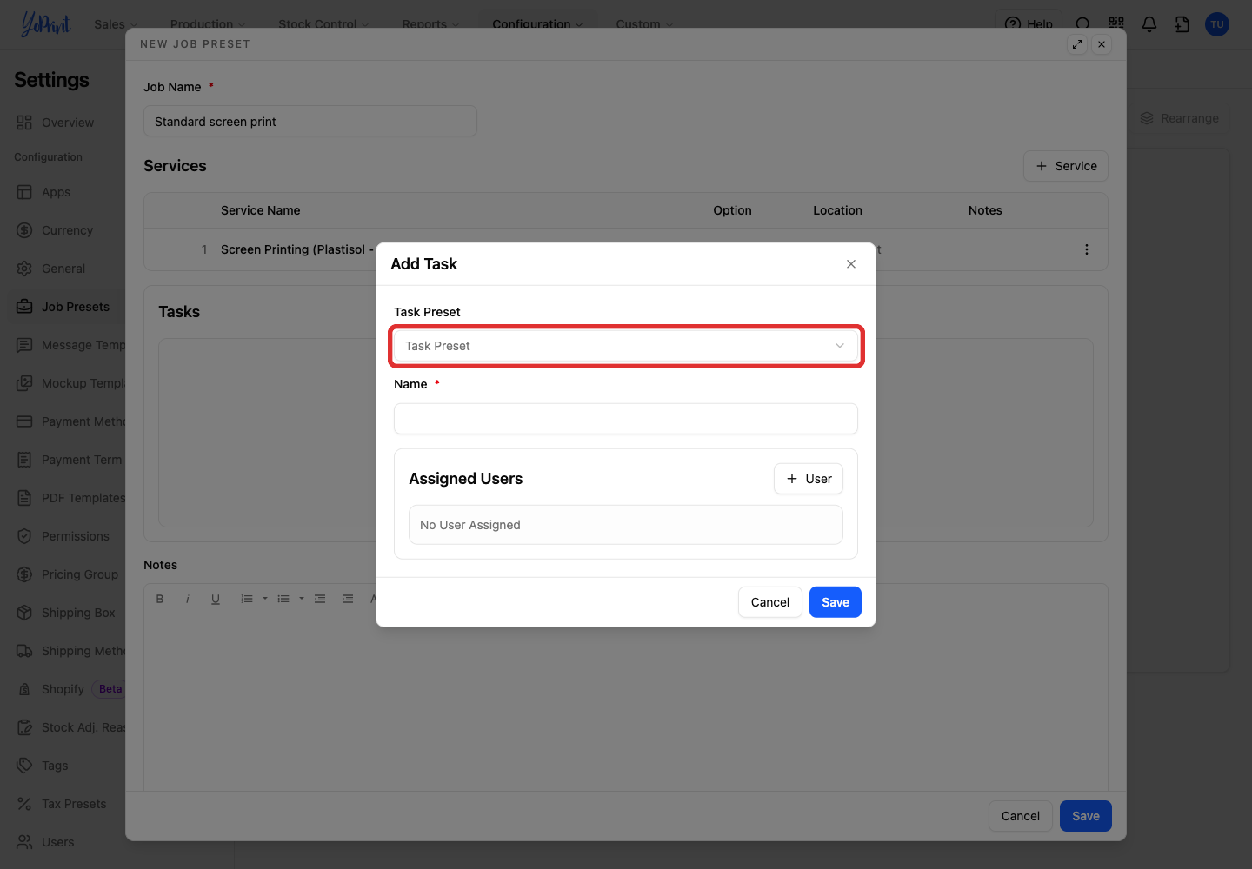This screenshot has width=1252, height=869.
Task: Open the Custom menu
Action: coord(644,24)
